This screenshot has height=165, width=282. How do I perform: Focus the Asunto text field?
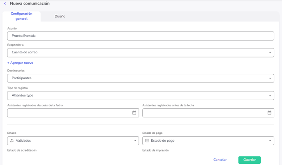coord(141,36)
